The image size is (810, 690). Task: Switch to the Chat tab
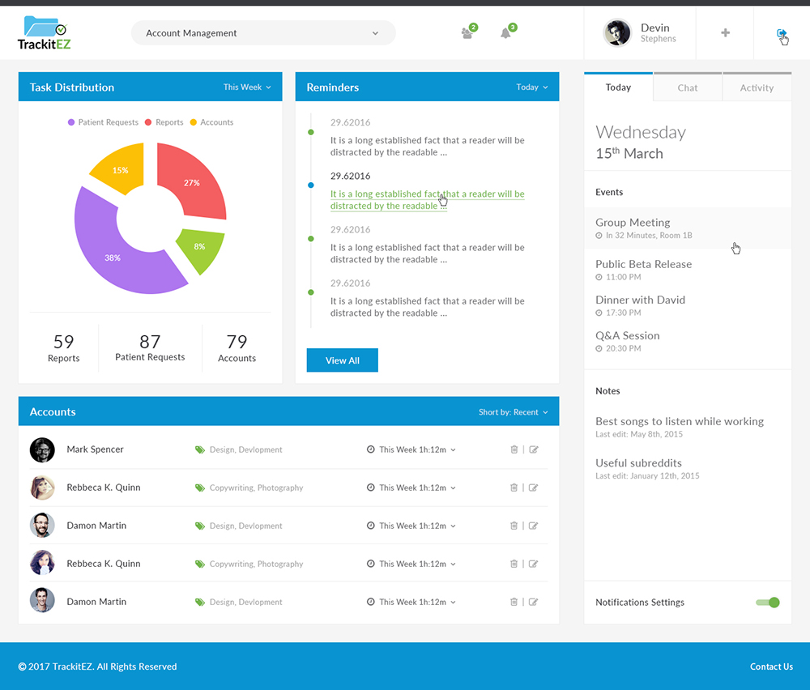coord(687,87)
